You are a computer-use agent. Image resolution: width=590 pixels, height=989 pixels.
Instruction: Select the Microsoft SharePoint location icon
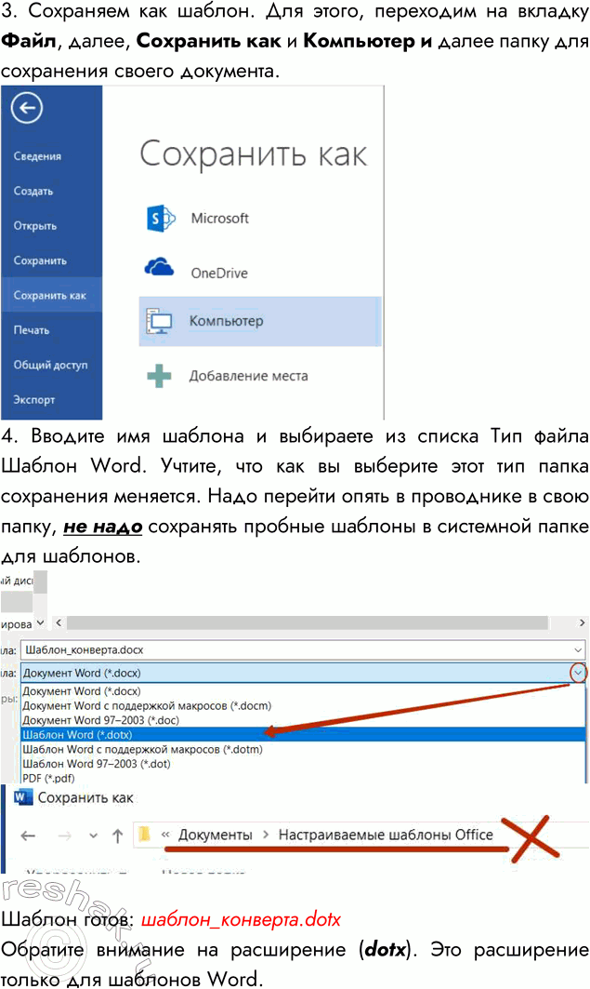point(160,219)
